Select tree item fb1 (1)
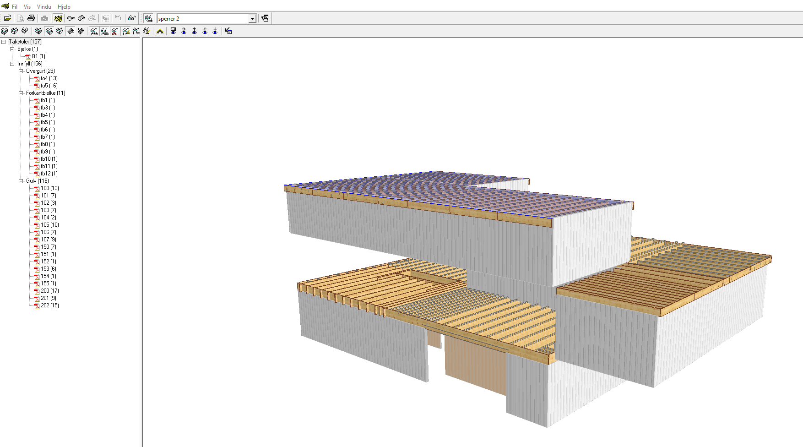 pyautogui.click(x=48, y=100)
